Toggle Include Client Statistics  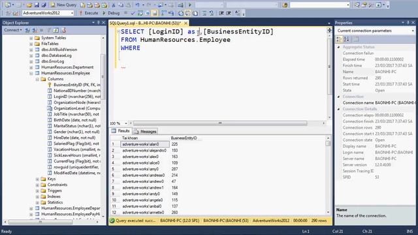(171, 13)
